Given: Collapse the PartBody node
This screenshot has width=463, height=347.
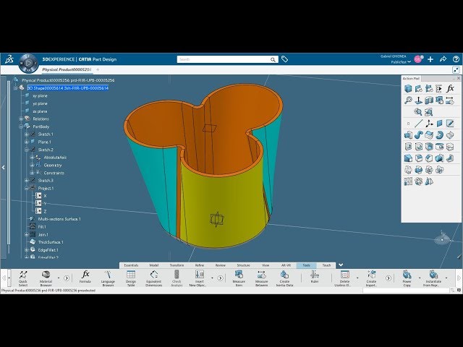Looking at the screenshot, I should point(21,127).
